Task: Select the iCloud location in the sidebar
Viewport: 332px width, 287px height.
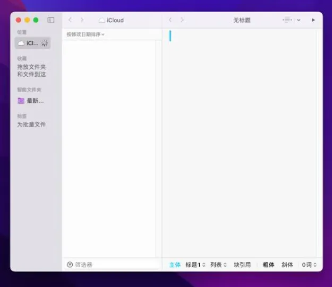Action: coord(32,43)
